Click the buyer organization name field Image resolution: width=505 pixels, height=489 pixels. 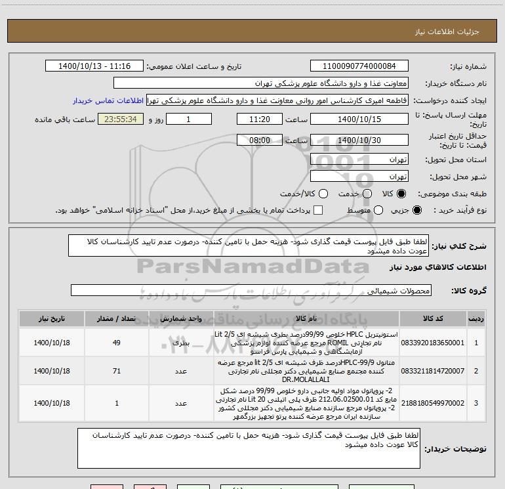[261, 83]
